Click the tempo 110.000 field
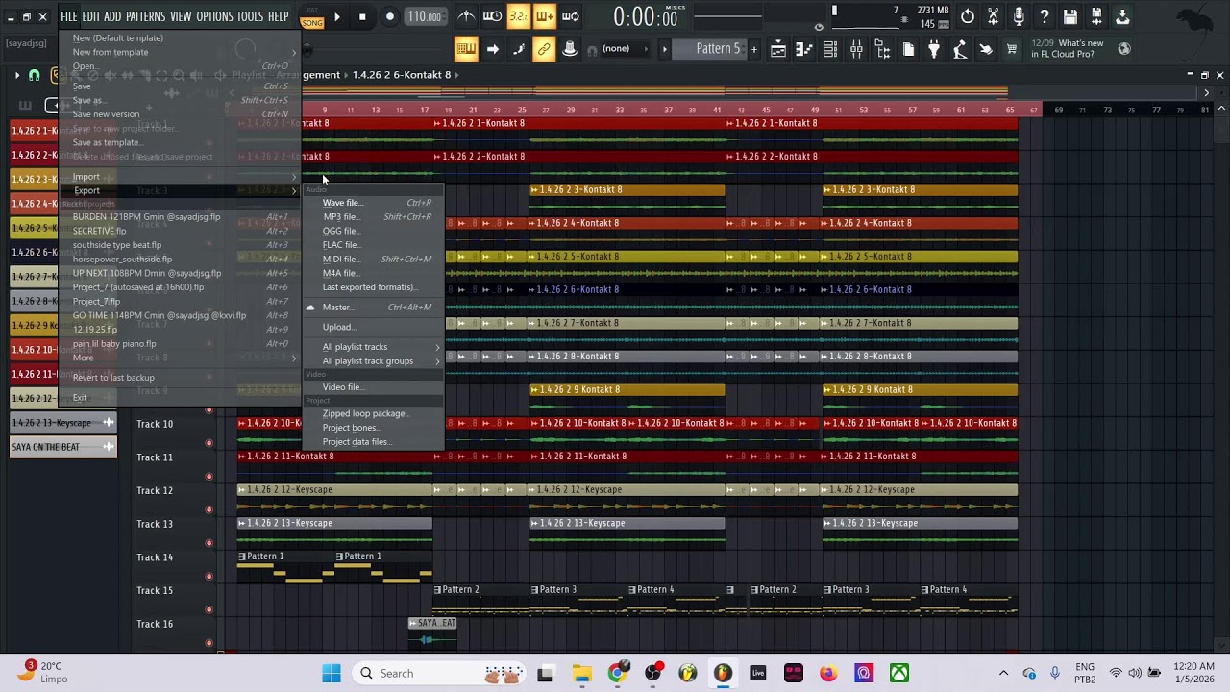The image size is (1230, 692). point(424,16)
